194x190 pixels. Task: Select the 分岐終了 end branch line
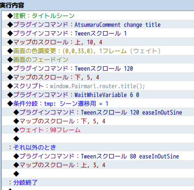98,183
